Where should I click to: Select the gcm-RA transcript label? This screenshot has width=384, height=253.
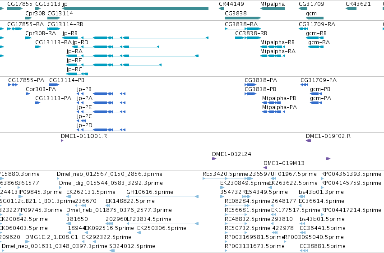pyautogui.click(x=319, y=42)
